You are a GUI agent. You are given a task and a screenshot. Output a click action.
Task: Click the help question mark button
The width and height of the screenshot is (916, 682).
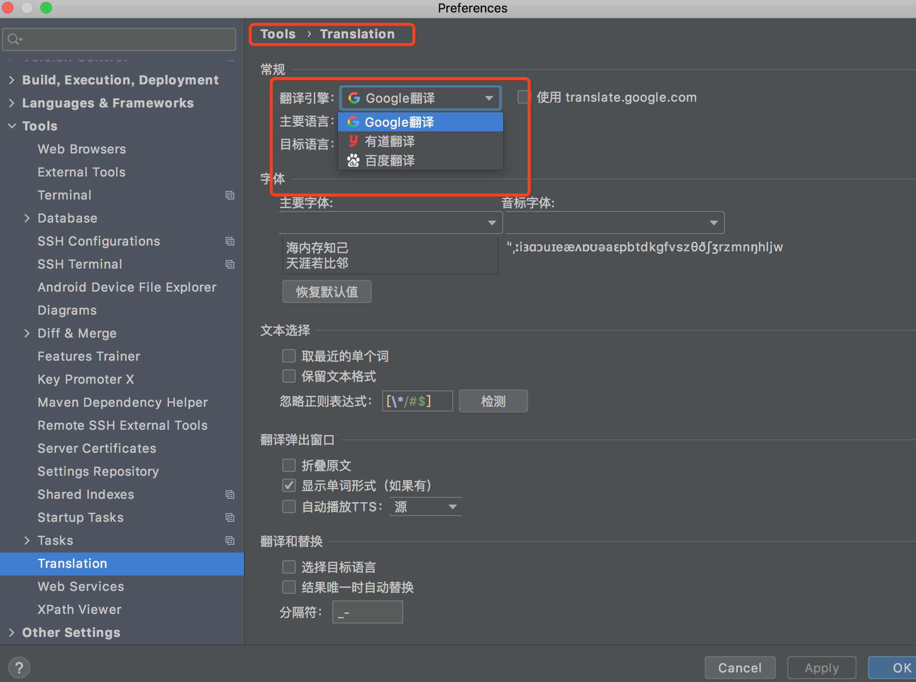tap(19, 668)
